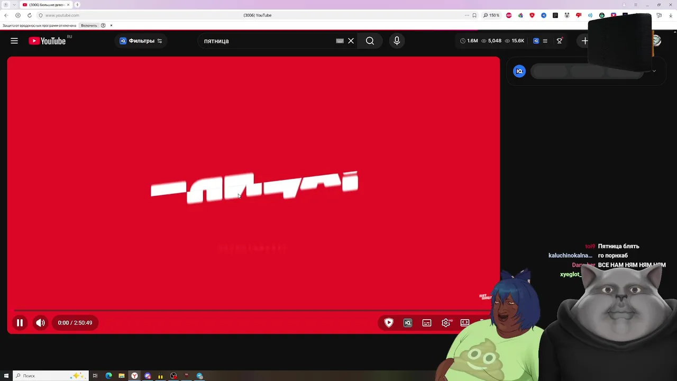
Task: Dismiss the malware protection notification bar
Action: coord(111,25)
